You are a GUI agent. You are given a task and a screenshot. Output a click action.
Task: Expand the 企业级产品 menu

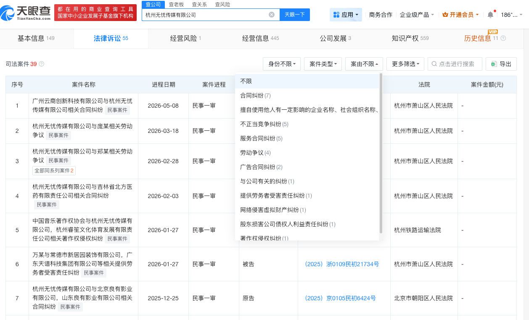click(417, 15)
